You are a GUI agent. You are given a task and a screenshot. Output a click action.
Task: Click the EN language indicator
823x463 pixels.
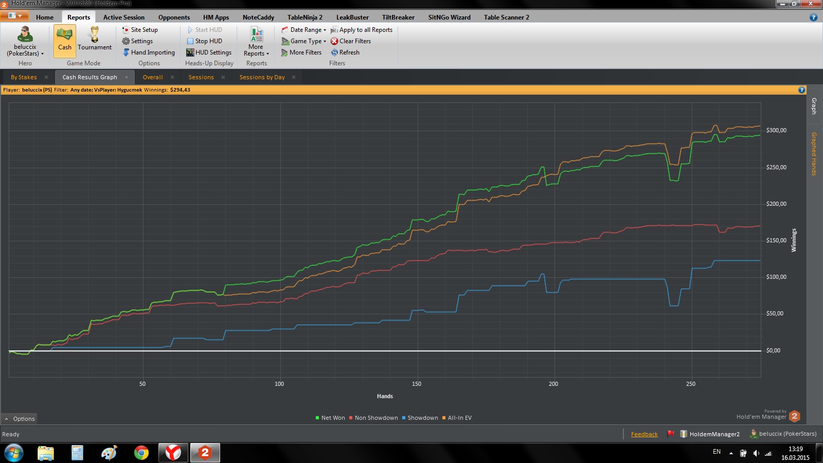717,452
